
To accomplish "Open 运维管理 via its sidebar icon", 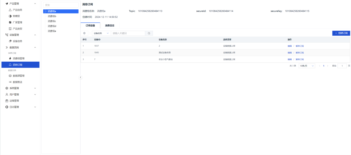I will (7, 101).
